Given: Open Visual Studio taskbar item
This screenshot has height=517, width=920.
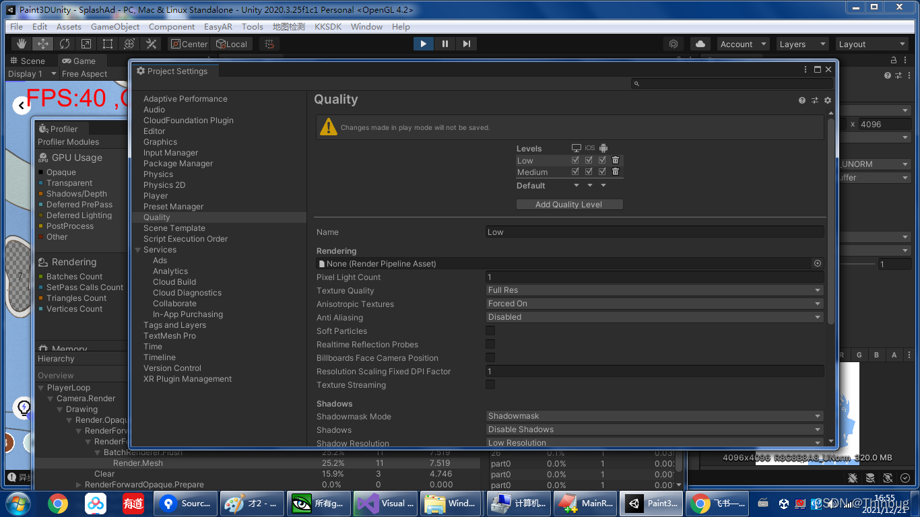Looking at the screenshot, I should pyautogui.click(x=386, y=503).
